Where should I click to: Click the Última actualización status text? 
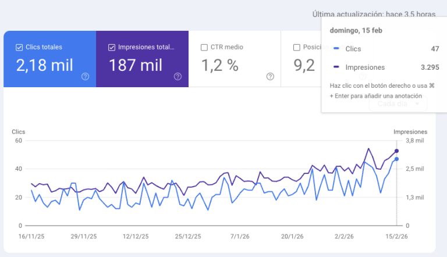(x=374, y=15)
